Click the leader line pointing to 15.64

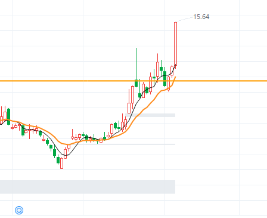(185, 20)
